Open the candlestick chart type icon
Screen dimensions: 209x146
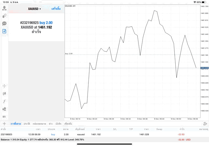(4, 94)
